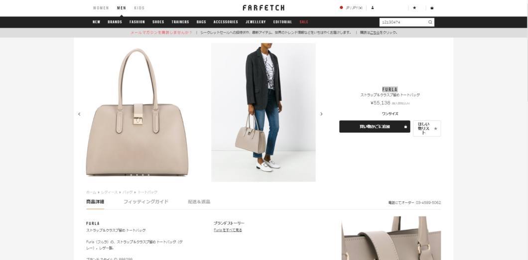Viewport: 528px width, 260px height.
Task: Add item to wishlist (ほしい物リスト)
Action: 427,128
